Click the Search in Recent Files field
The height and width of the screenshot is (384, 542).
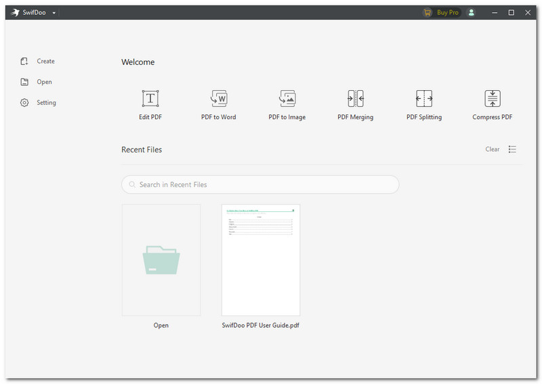tap(260, 184)
